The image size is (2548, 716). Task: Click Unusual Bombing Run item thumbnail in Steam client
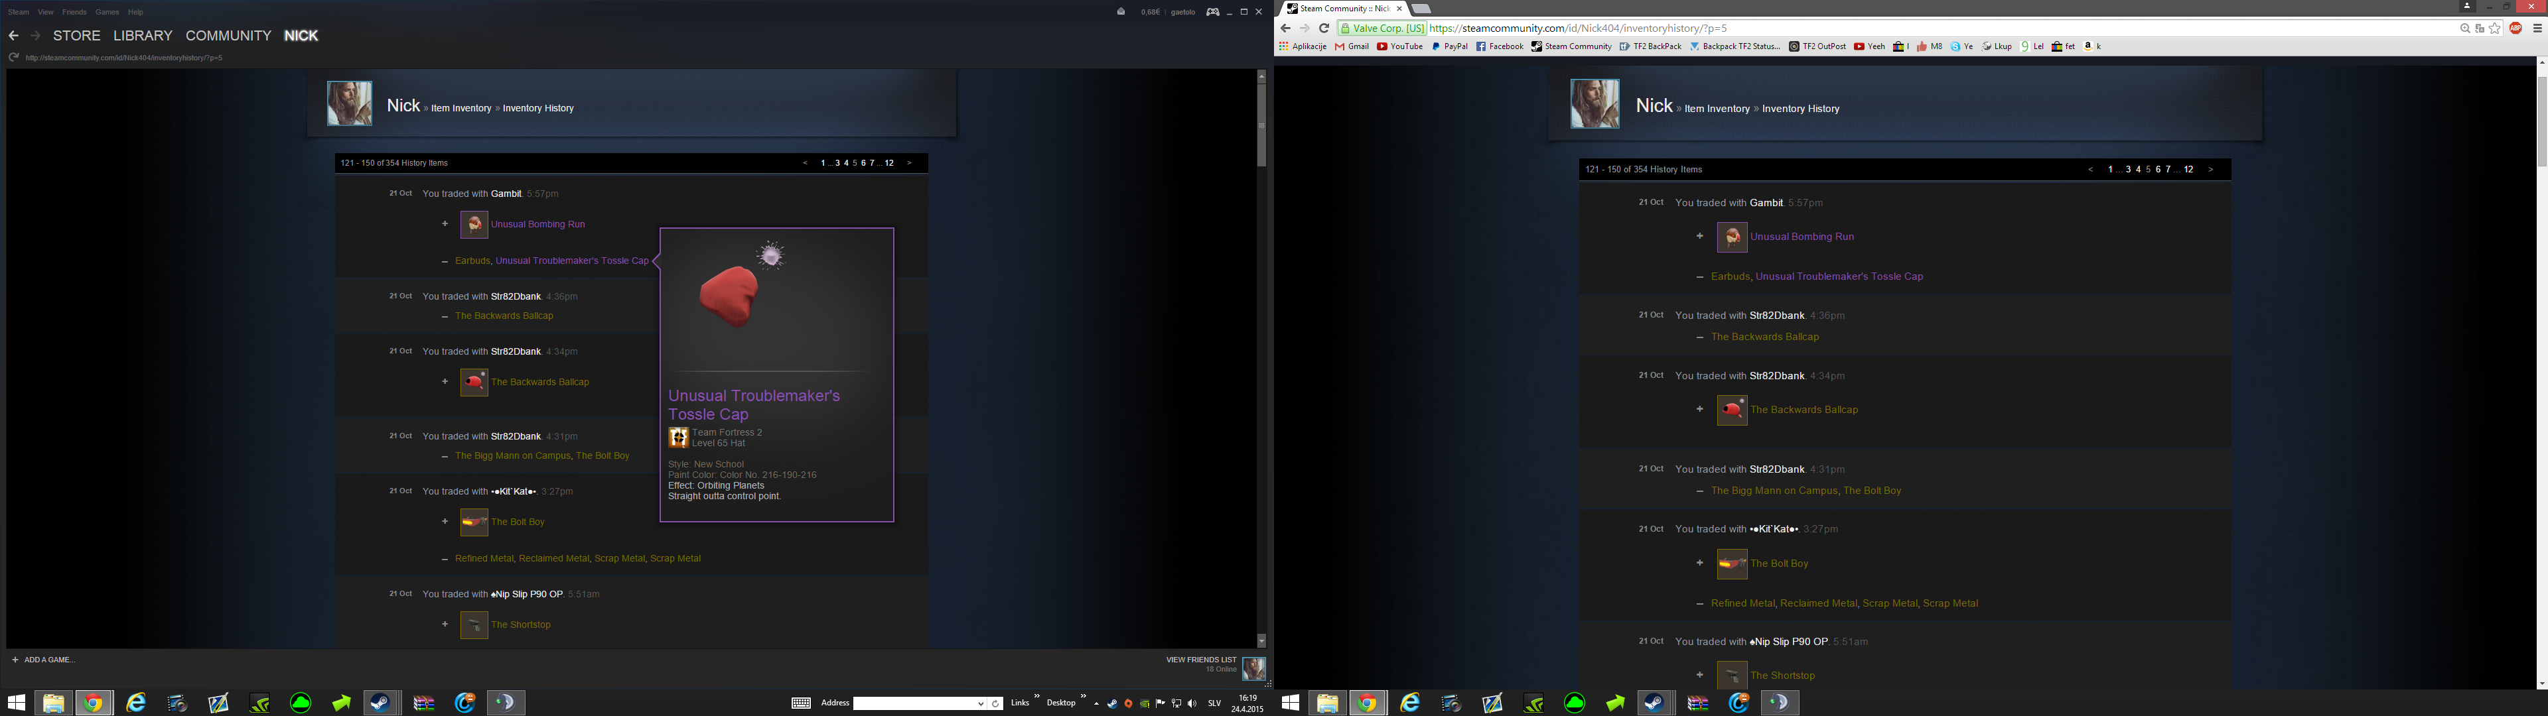coord(474,225)
